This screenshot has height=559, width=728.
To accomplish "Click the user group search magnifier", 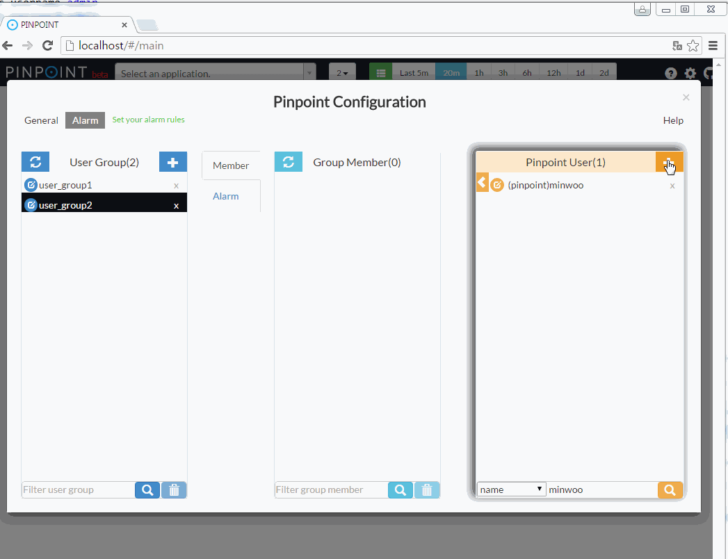I will [147, 490].
